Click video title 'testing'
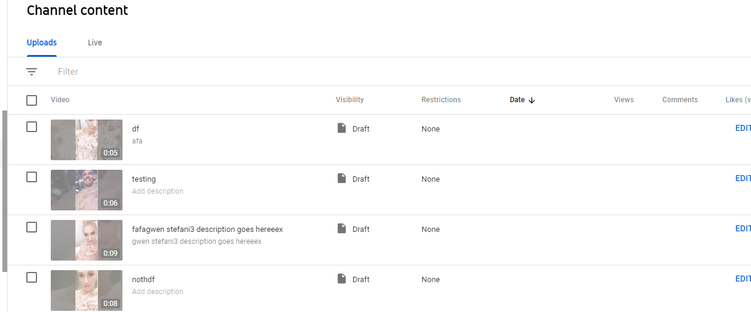This screenshot has width=751, height=312. point(144,179)
